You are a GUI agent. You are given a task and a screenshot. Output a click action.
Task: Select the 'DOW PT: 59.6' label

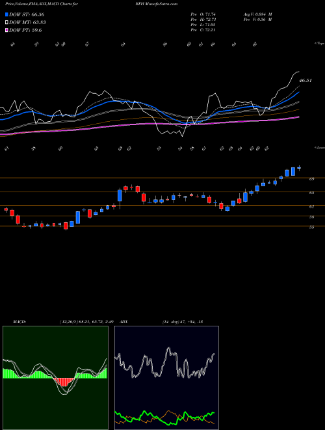(x=25, y=30)
